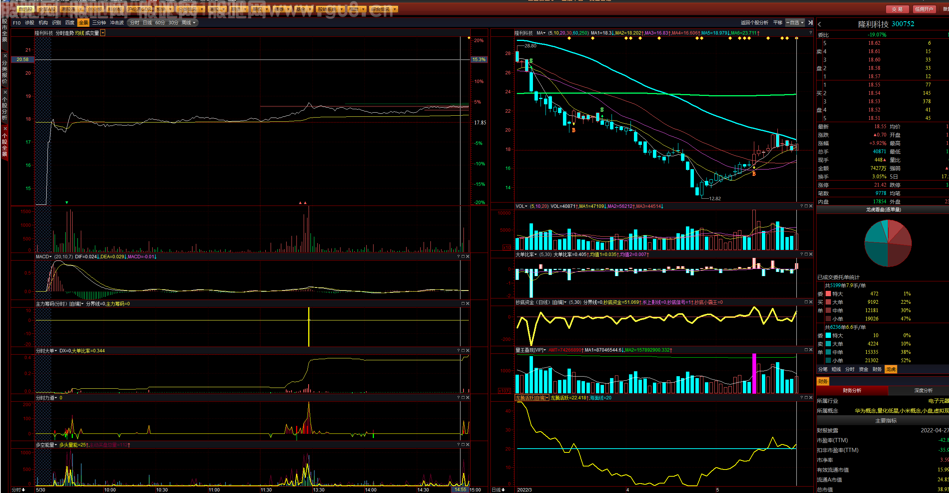Close the MACD indicator panel
This screenshot has height=493, width=949.
point(468,257)
